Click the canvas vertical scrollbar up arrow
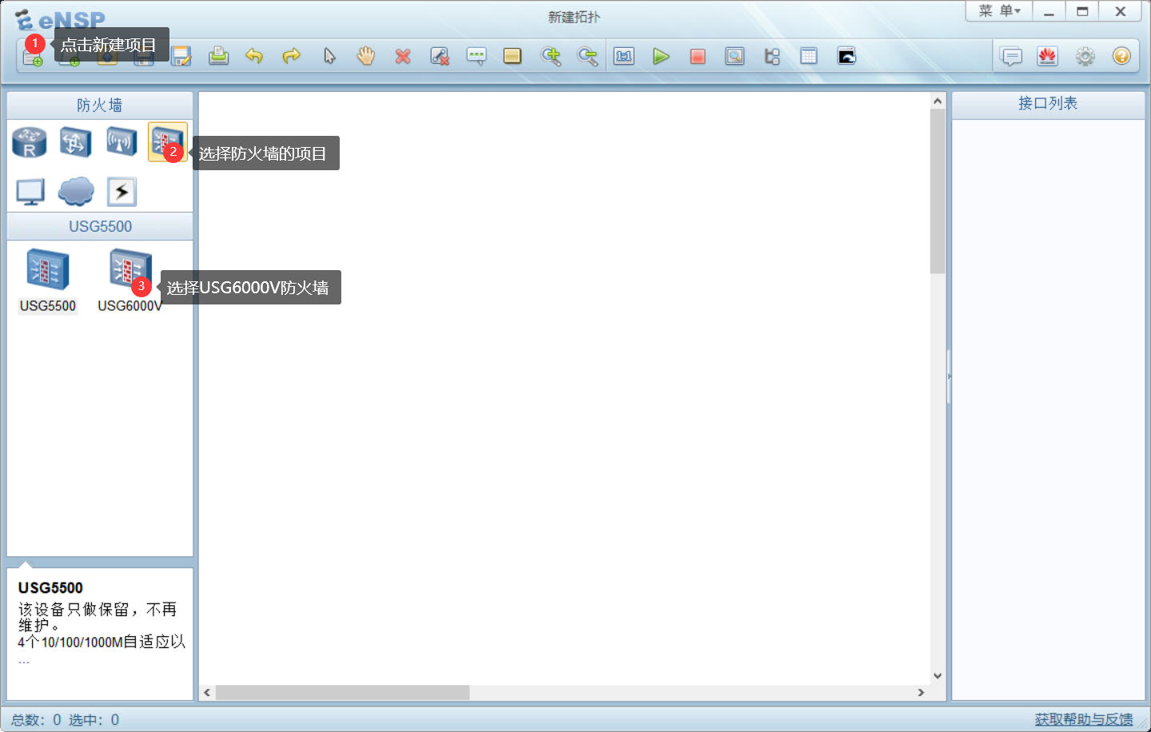 click(x=938, y=101)
